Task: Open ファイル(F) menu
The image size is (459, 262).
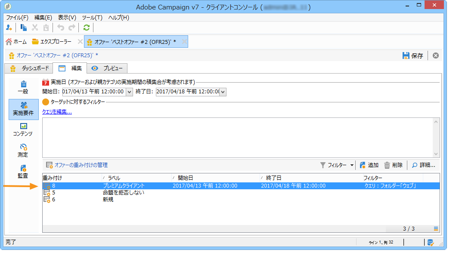Action: point(17,18)
